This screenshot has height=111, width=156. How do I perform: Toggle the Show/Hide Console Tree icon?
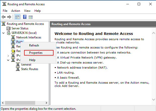[17, 17]
